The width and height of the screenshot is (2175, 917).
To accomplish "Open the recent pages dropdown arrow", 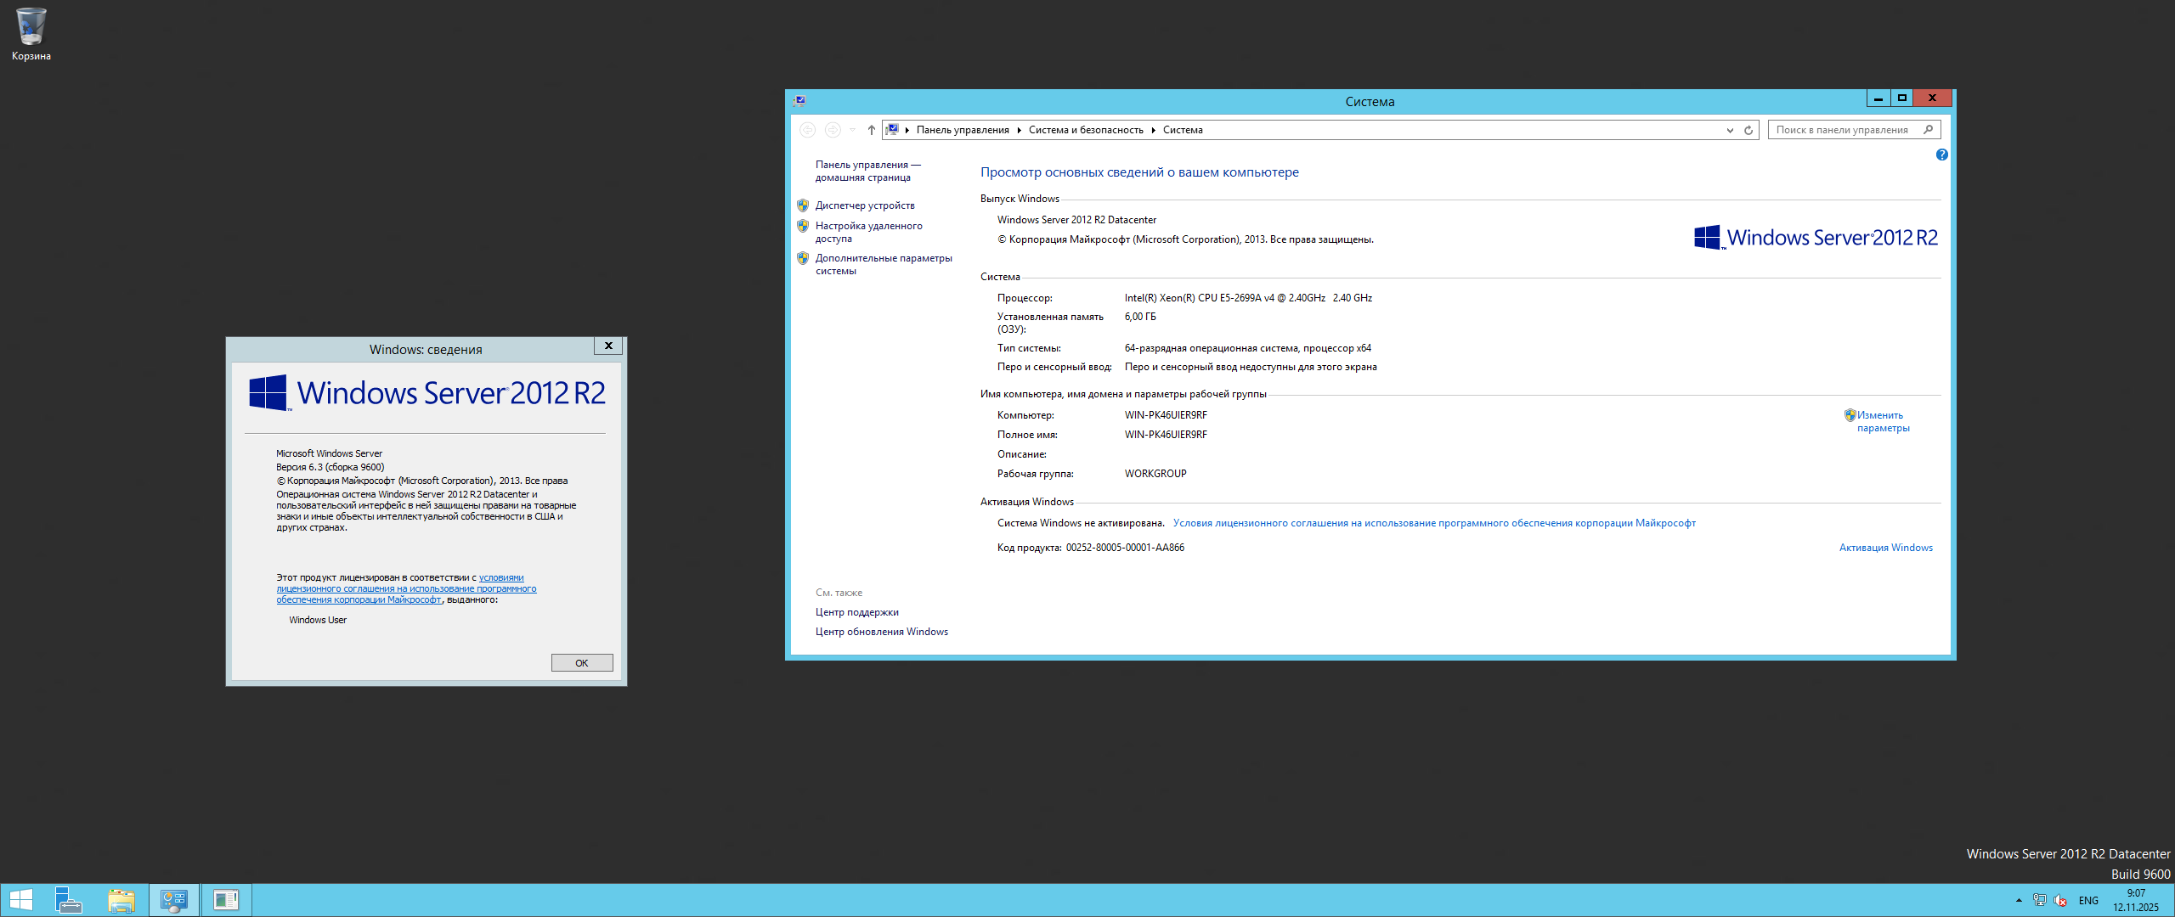I will [x=852, y=130].
